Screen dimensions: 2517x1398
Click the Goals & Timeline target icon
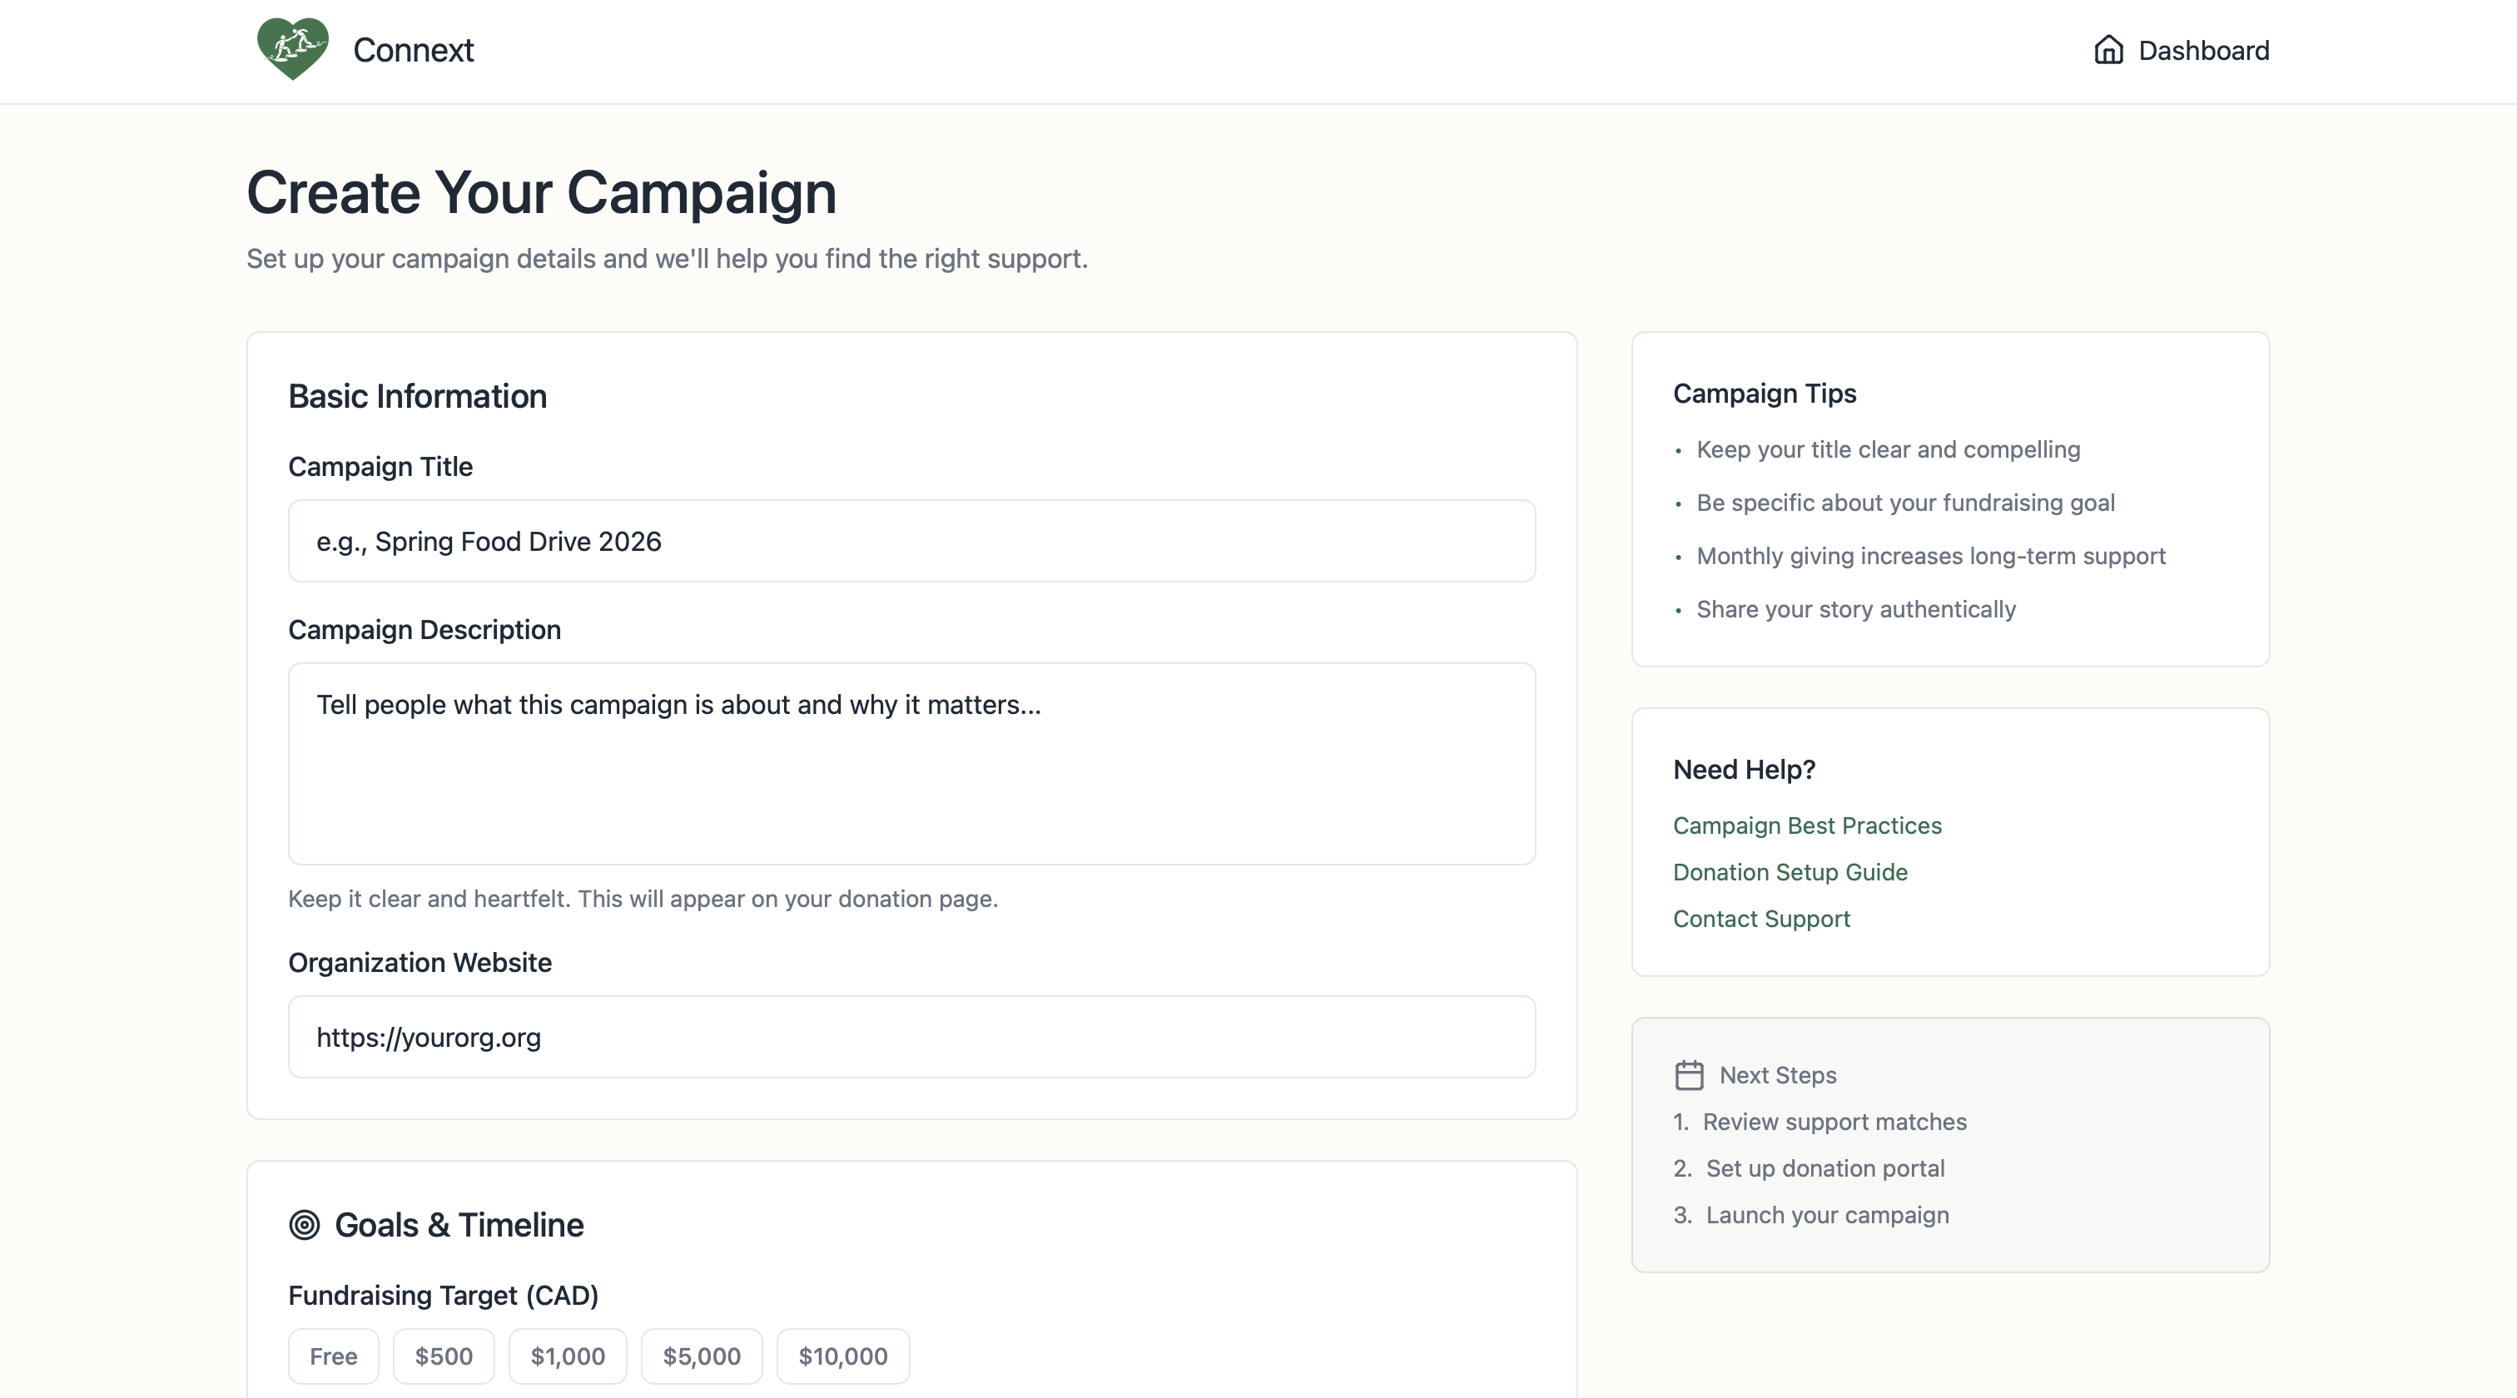point(304,1224)
